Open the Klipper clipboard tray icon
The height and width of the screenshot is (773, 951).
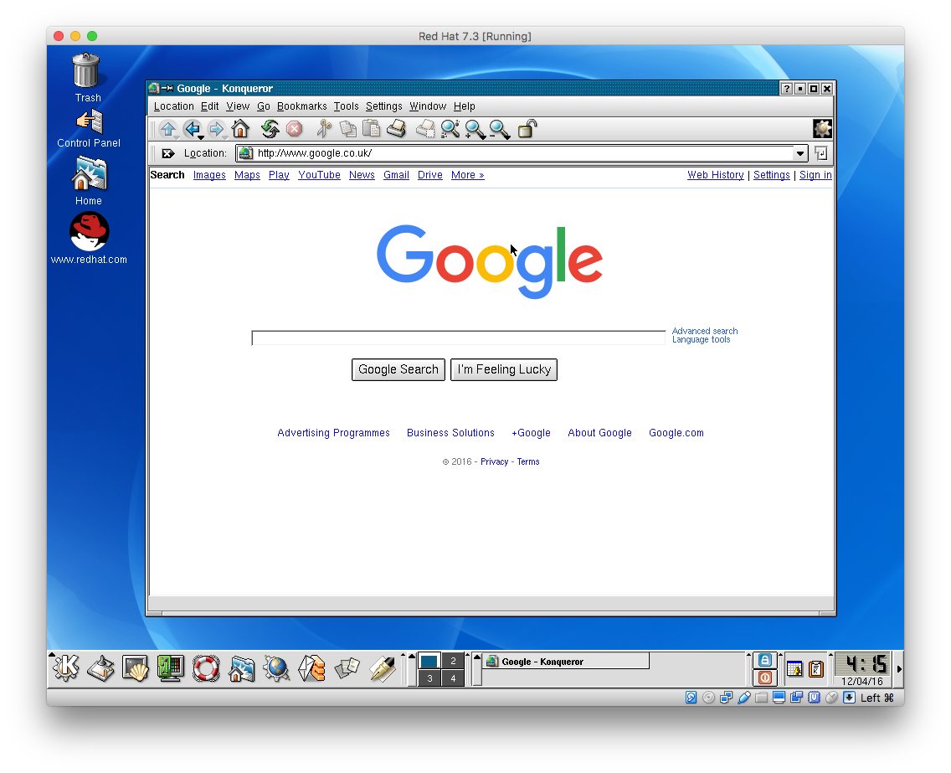click(x=815, y=669)
